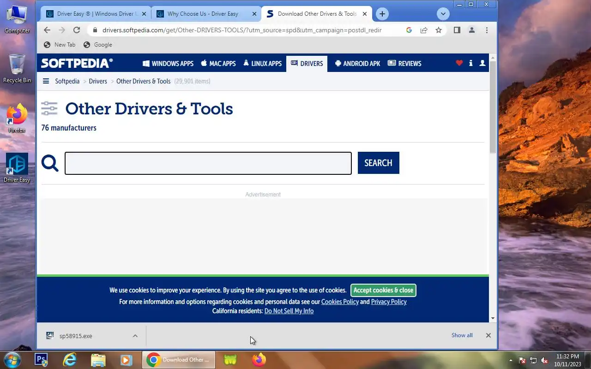Open Mac Apps menu
The width and height of the screenshot is (591, 369).
point(218,63)
